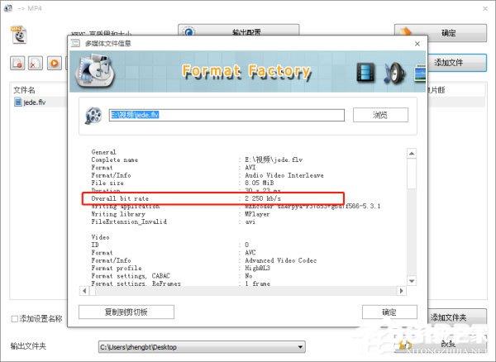Viewport: 496px width, 362px height.
Task: Click the 确定 button in the MP4 window
Action: 441,33
